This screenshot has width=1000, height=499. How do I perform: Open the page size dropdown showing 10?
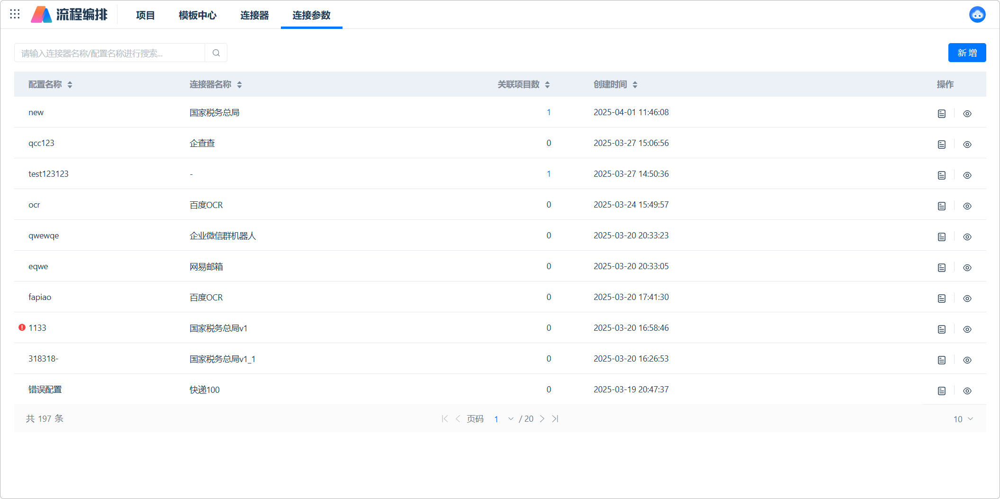click(x=963, y=419)
